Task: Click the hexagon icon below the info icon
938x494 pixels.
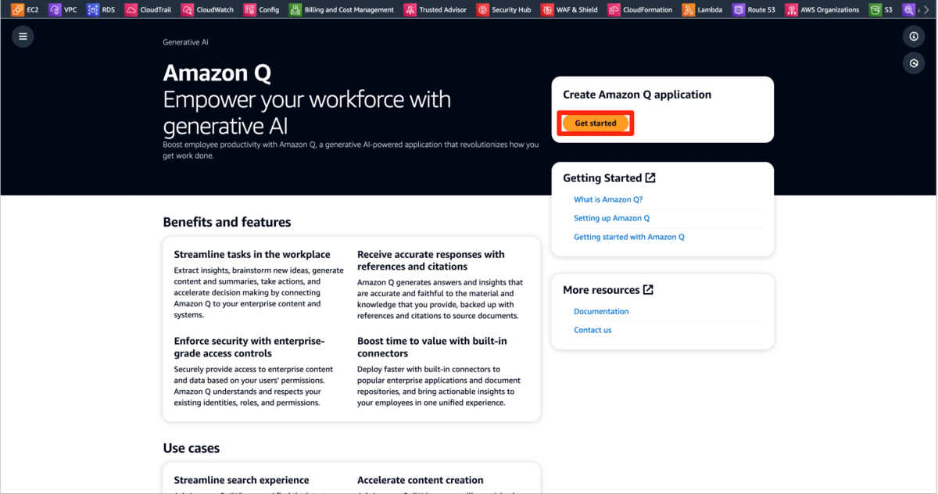Action: pyautogui.click(x=914, y=63)
